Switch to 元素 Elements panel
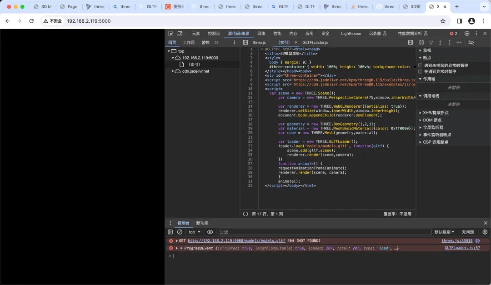Viewport: 491px width, 285px height. [x=195, y=34]
